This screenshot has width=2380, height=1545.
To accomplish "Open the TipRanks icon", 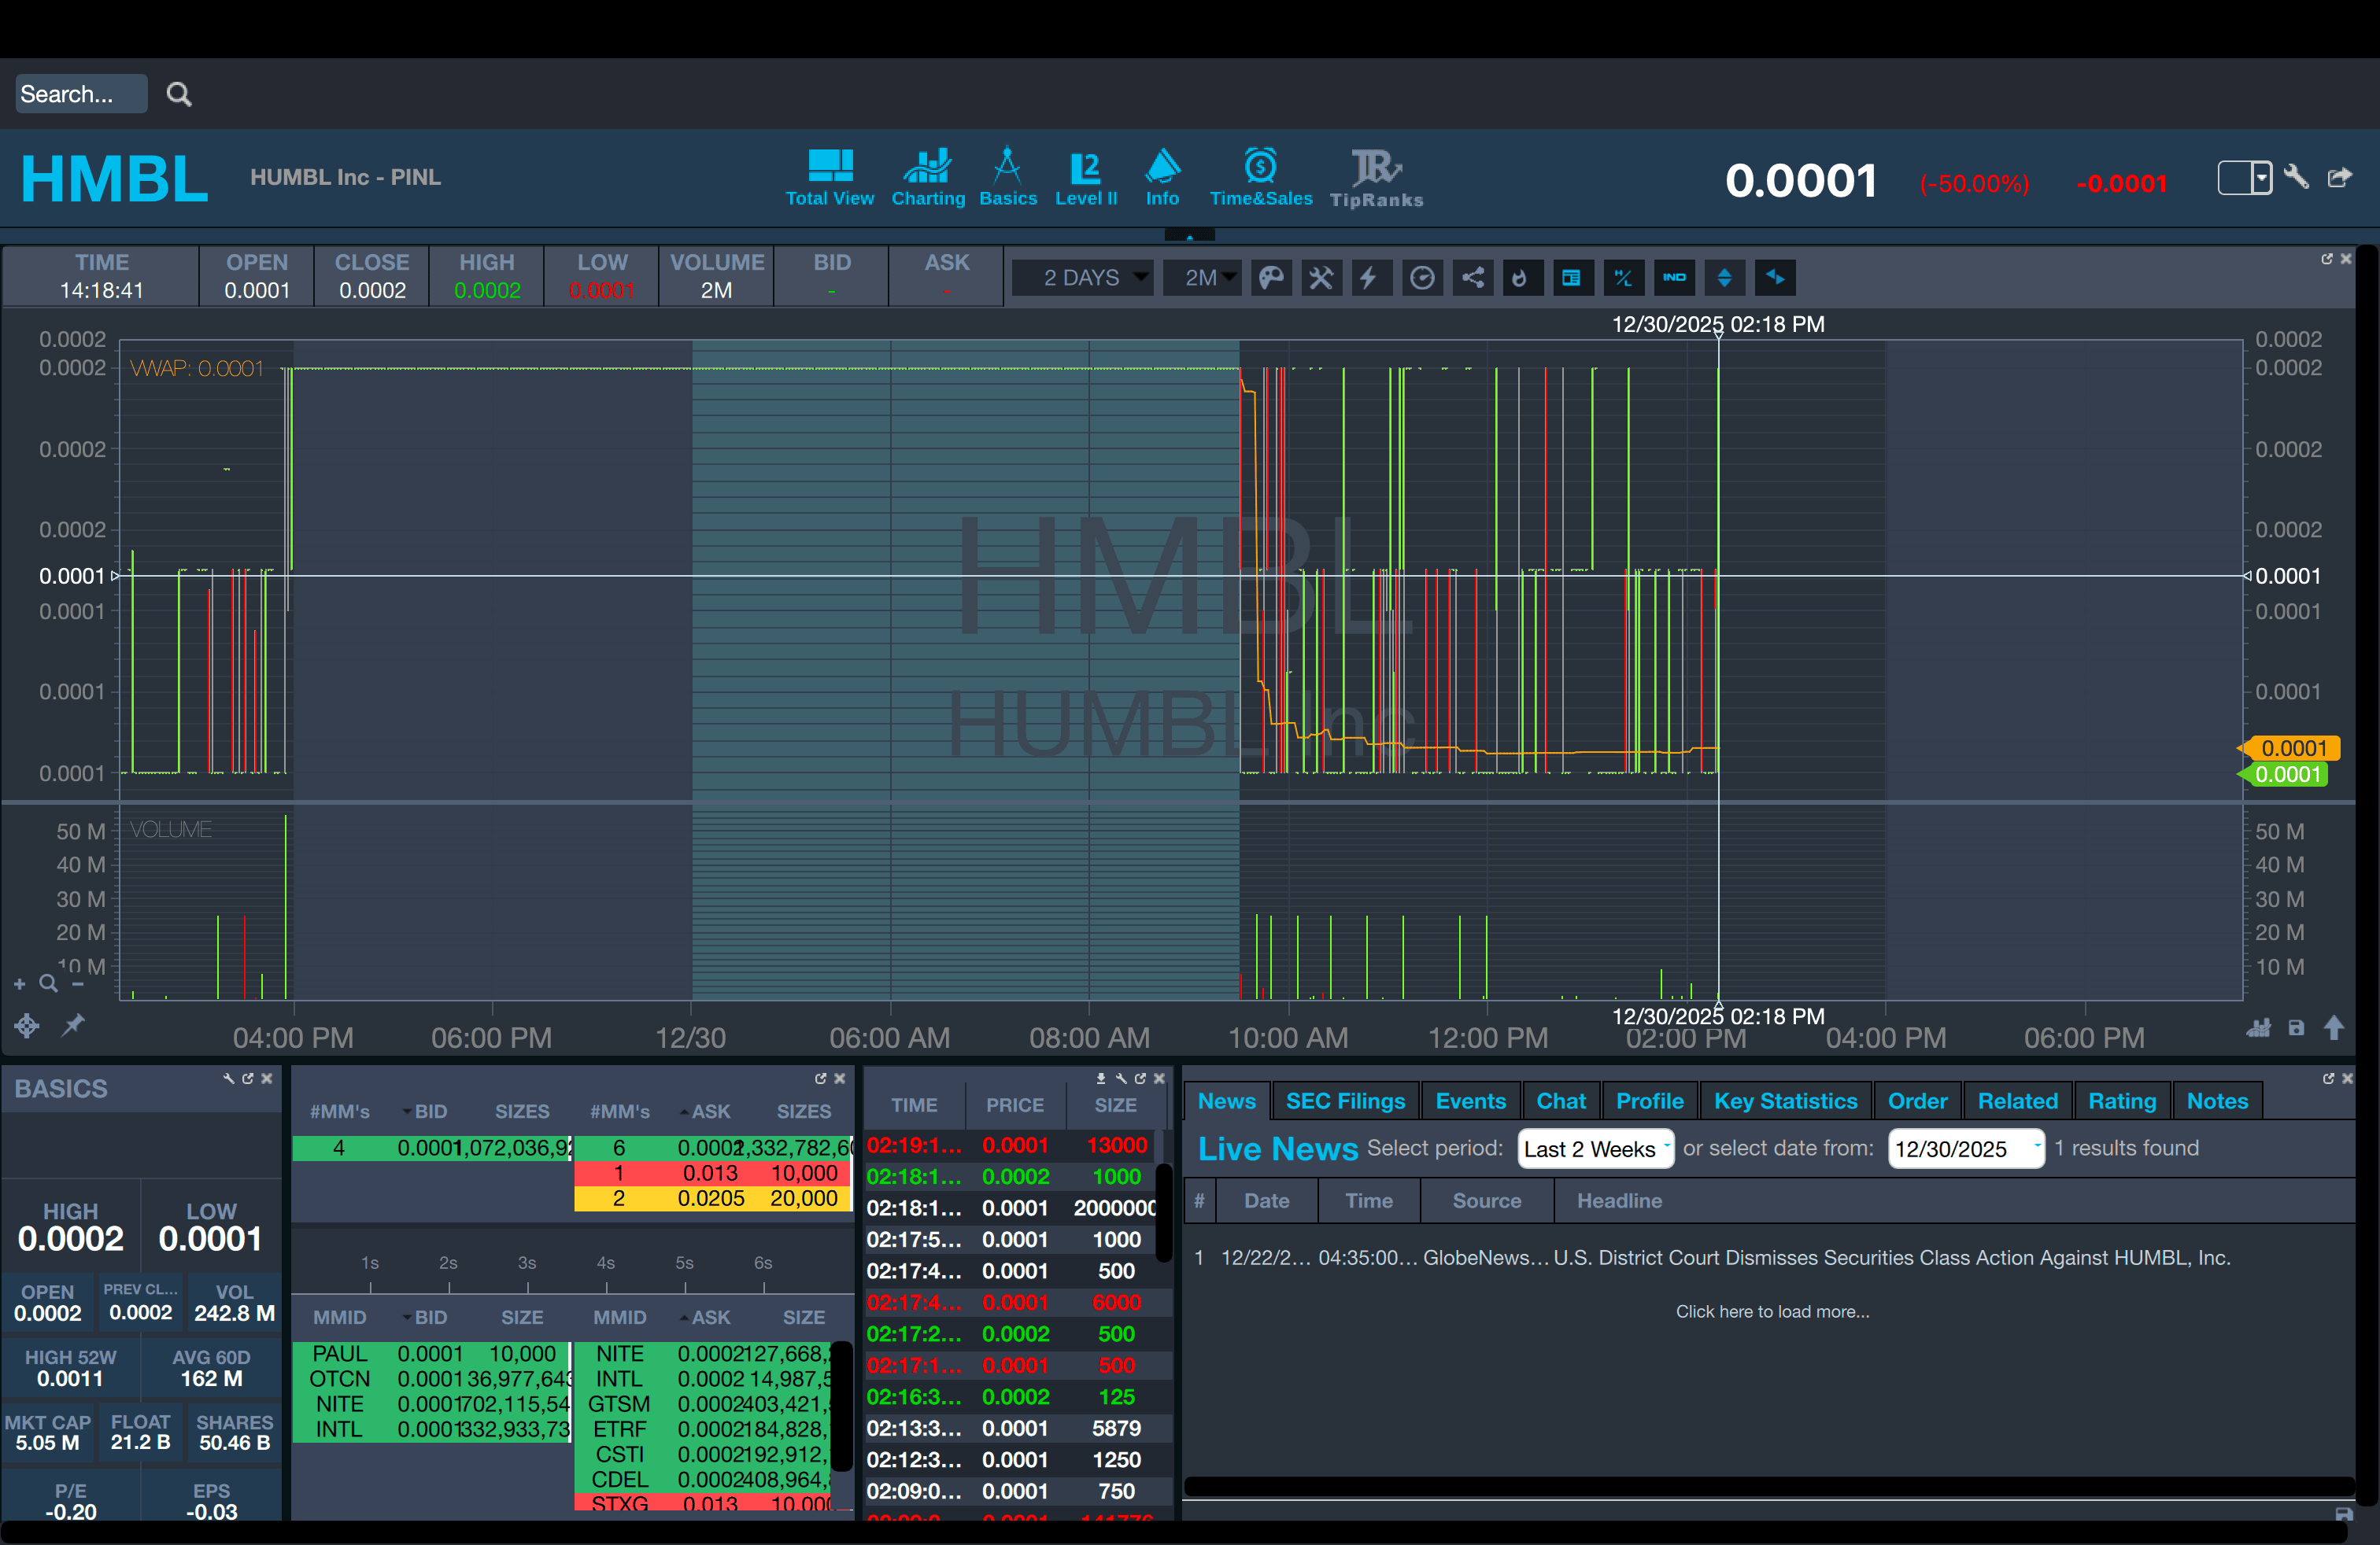I will click(x=1376, y=177).
